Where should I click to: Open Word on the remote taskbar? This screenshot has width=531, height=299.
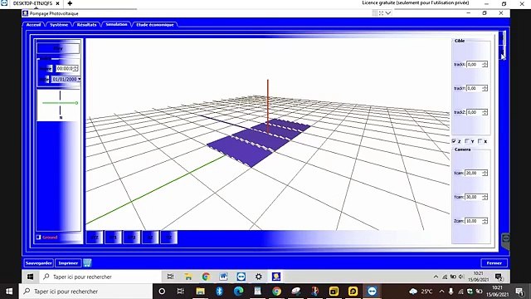click(x=223, y=277)
